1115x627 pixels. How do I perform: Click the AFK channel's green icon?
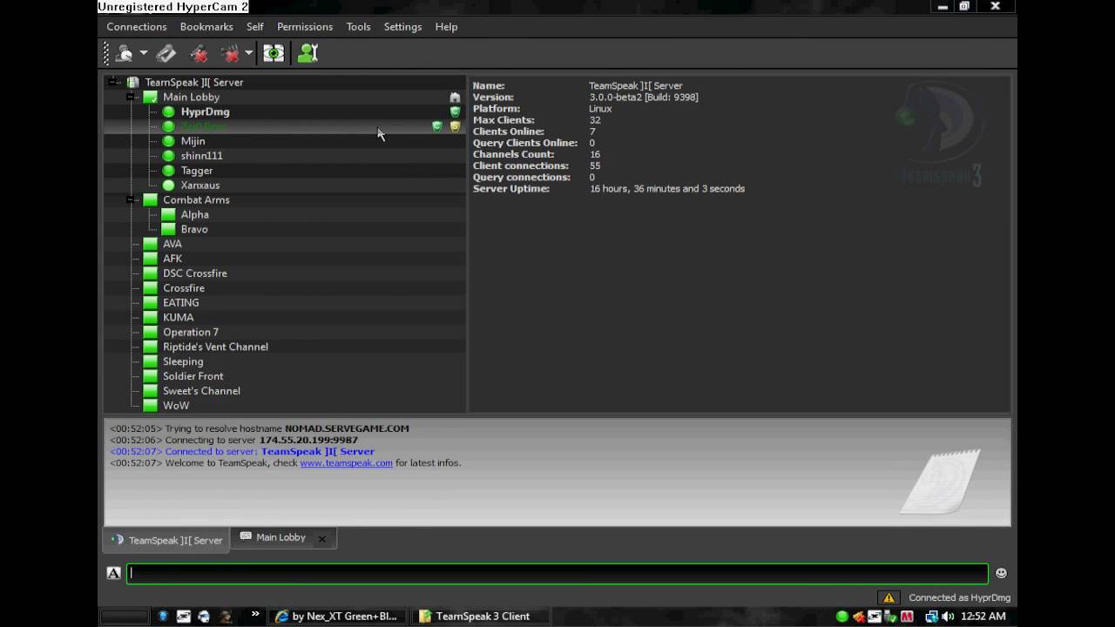[x=151, y=259]
